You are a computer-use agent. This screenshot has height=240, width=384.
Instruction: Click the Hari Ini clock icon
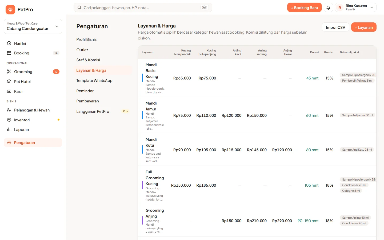point(9,43)
